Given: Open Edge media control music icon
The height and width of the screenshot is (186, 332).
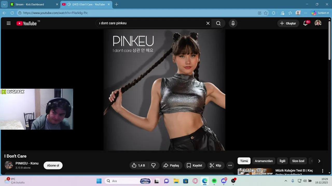Looking at the screenshot, I should [x=282, y=13].
